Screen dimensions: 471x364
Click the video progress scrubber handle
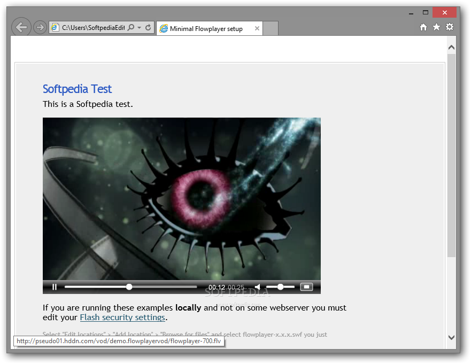pos(129,287)
